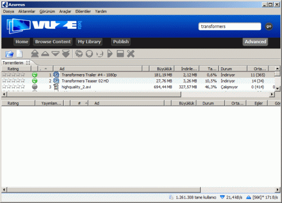Rate Transformers Teaser 02 HD with stars
The width and height of the screenshot is (282, 203).
(x=14, y=80)
